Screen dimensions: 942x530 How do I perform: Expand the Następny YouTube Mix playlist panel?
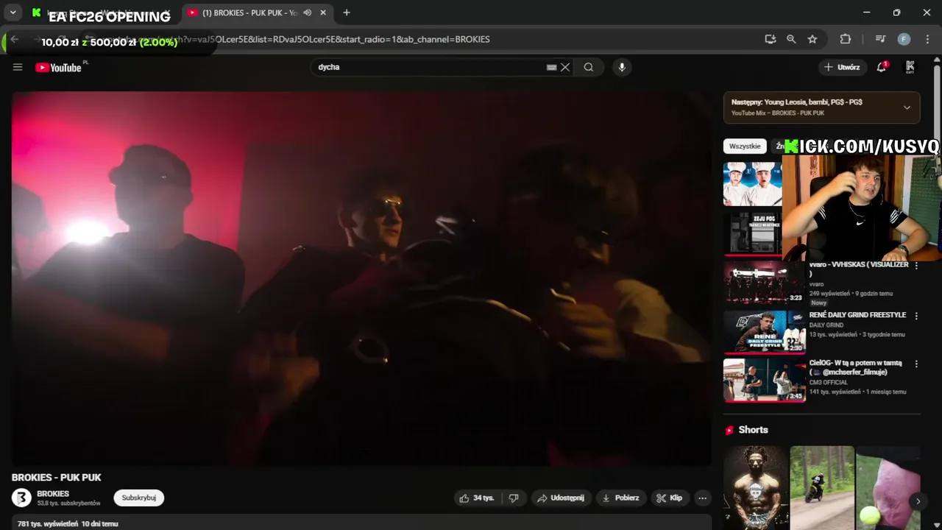[907, 107]
